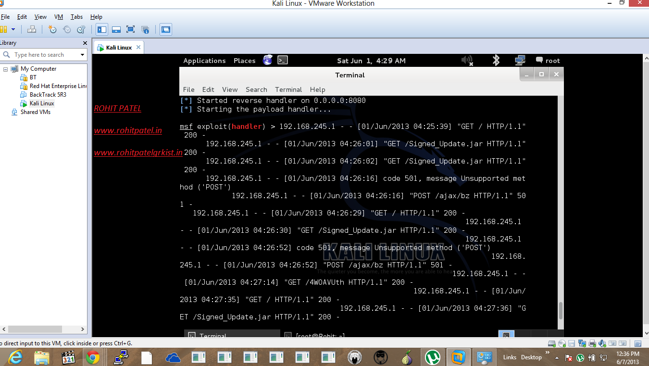Open the VMware VM menu
The width and height of the screenshot is (649, 366).
59,17
